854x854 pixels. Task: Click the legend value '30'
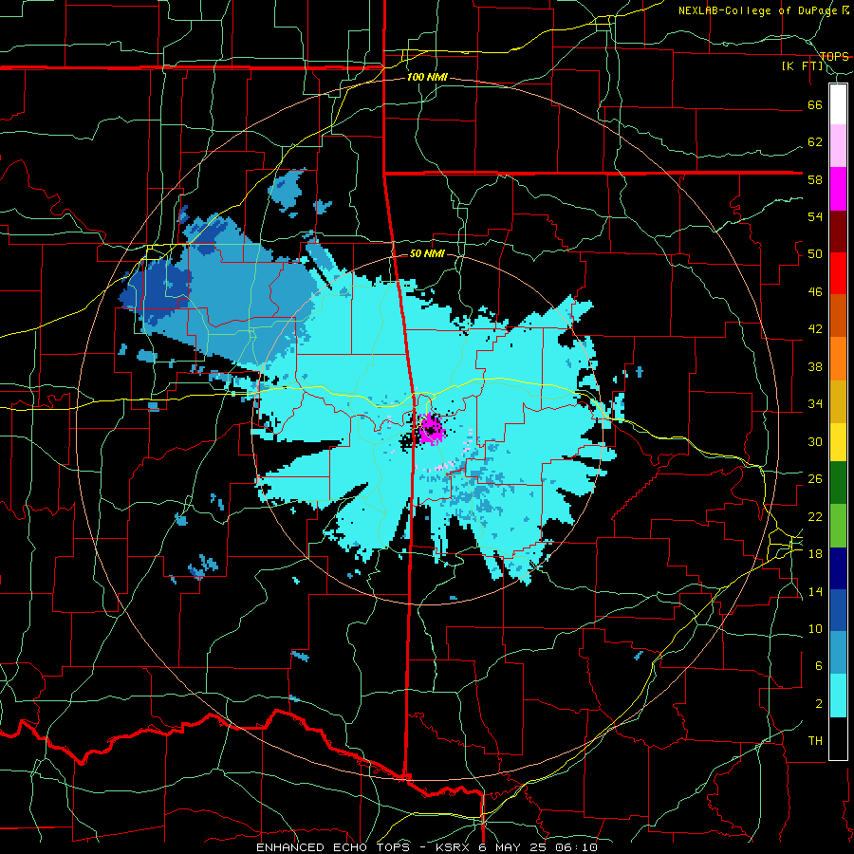coord(815,441)
